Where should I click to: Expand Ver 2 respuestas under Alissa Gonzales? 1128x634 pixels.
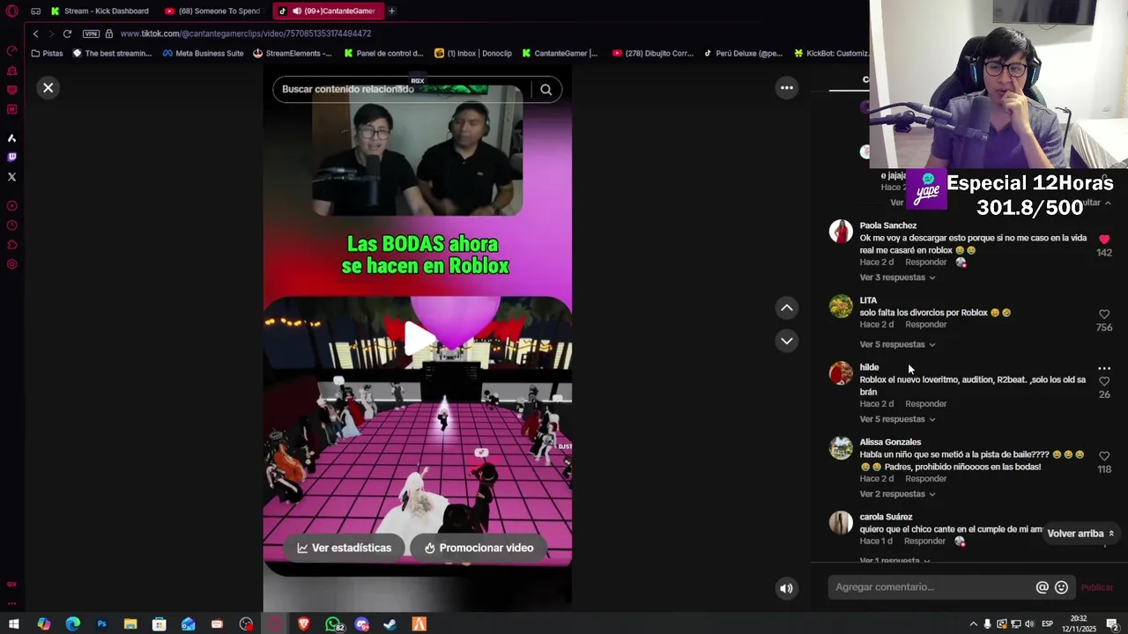pos(897,494)
